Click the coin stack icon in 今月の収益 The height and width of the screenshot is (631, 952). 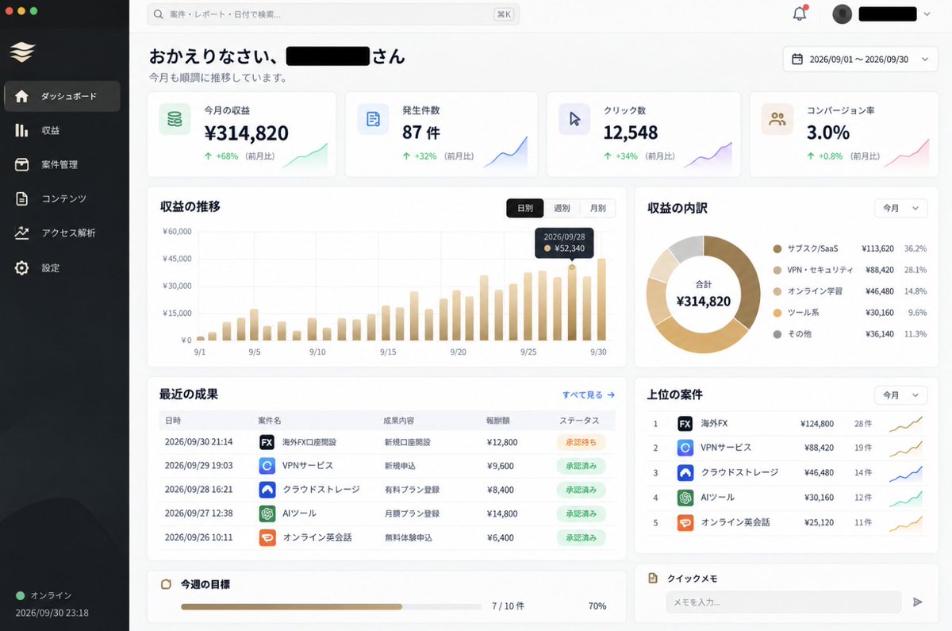click(x=175, y=119)
